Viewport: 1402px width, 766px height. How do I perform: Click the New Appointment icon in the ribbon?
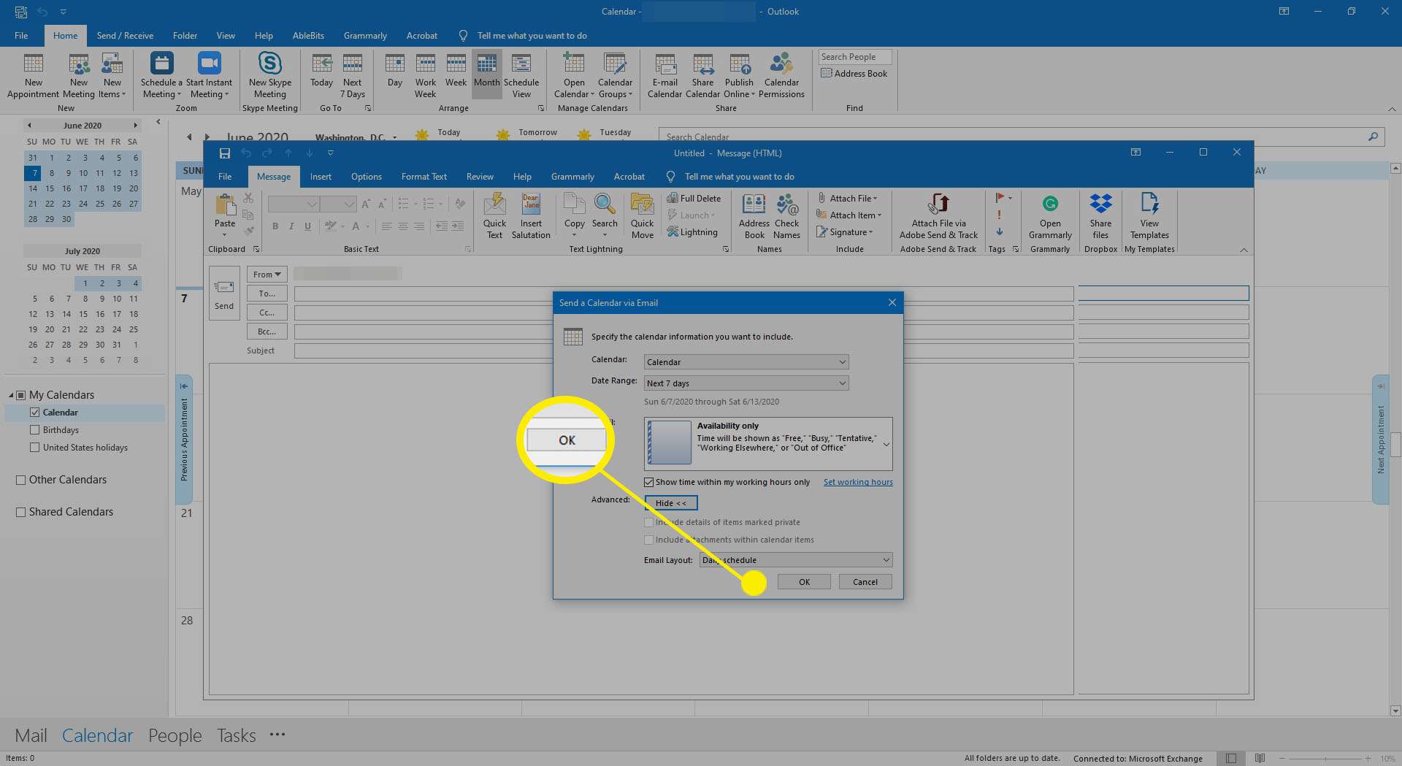[33, 76]
